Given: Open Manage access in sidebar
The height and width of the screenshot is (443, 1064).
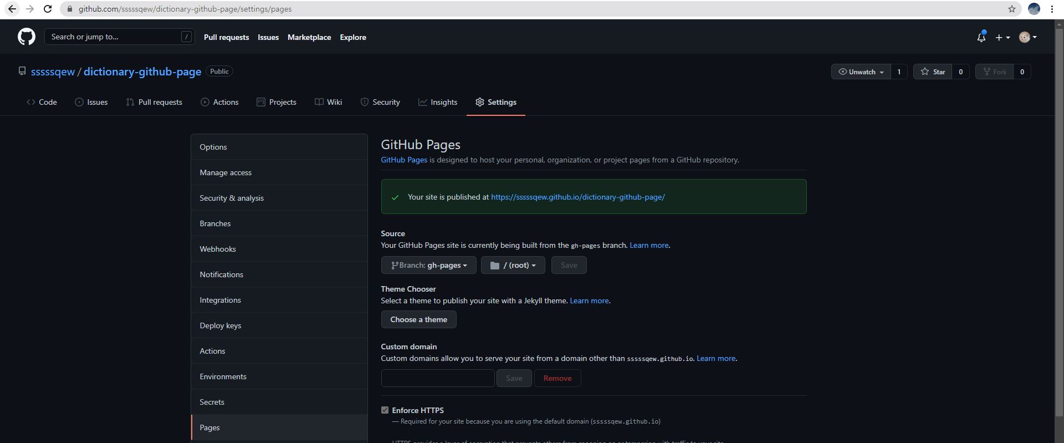Looking at the screenshot, I should 279,172.
